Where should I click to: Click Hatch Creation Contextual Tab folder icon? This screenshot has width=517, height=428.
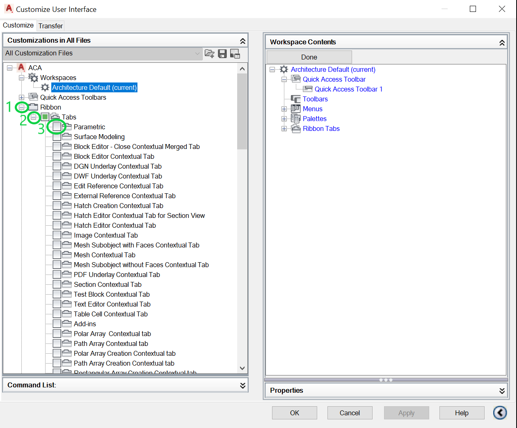click(x=67, y=206)
